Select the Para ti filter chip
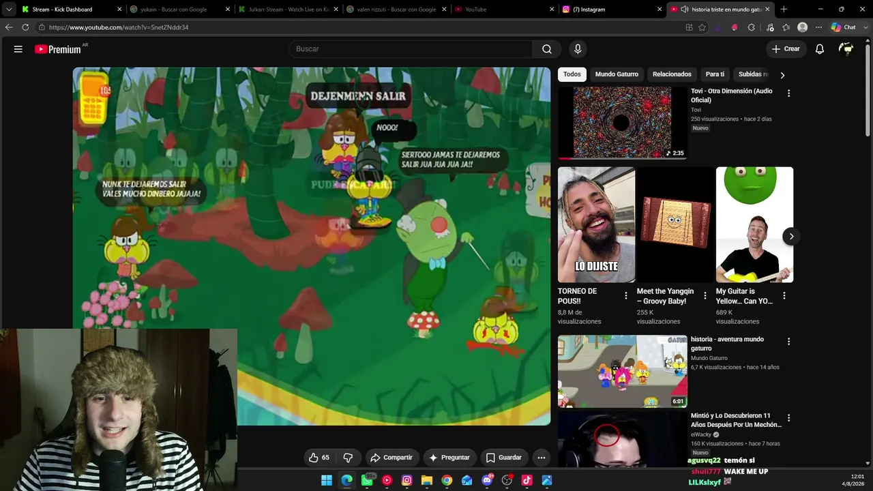Viewport: 873px width, 491px height. click(715, 74)
